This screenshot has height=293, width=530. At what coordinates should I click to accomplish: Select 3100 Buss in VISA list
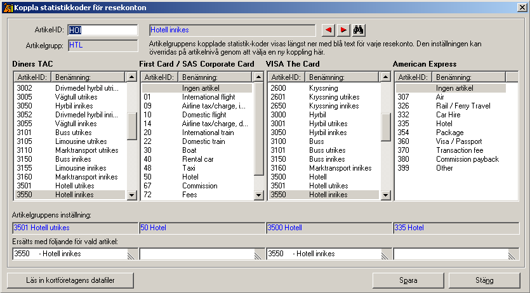tap(324, 141)
